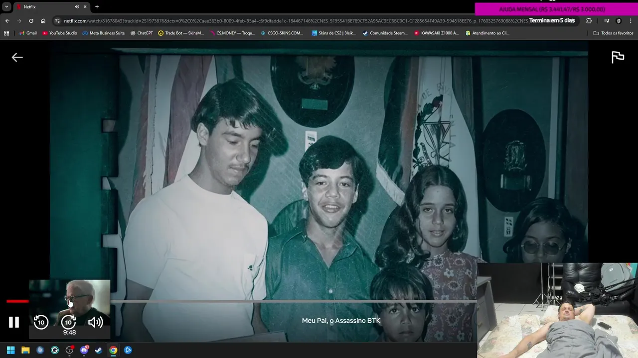Open media controls icon in toolbar
This screenshot has width=638, height=358.
[607, 21]
